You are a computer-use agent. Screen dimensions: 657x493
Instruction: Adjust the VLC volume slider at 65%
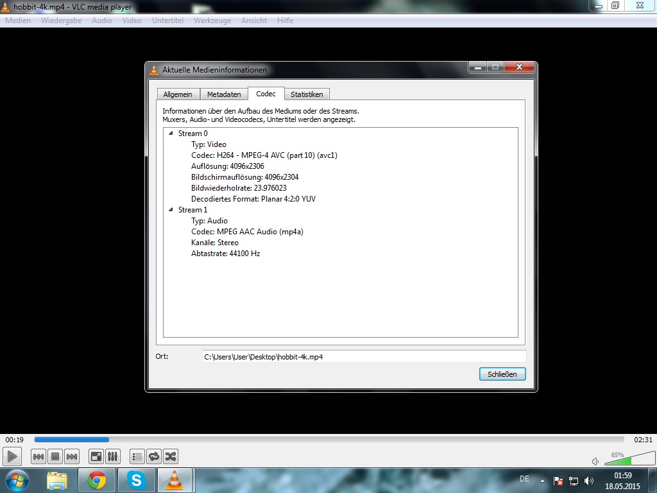[630, 458]
